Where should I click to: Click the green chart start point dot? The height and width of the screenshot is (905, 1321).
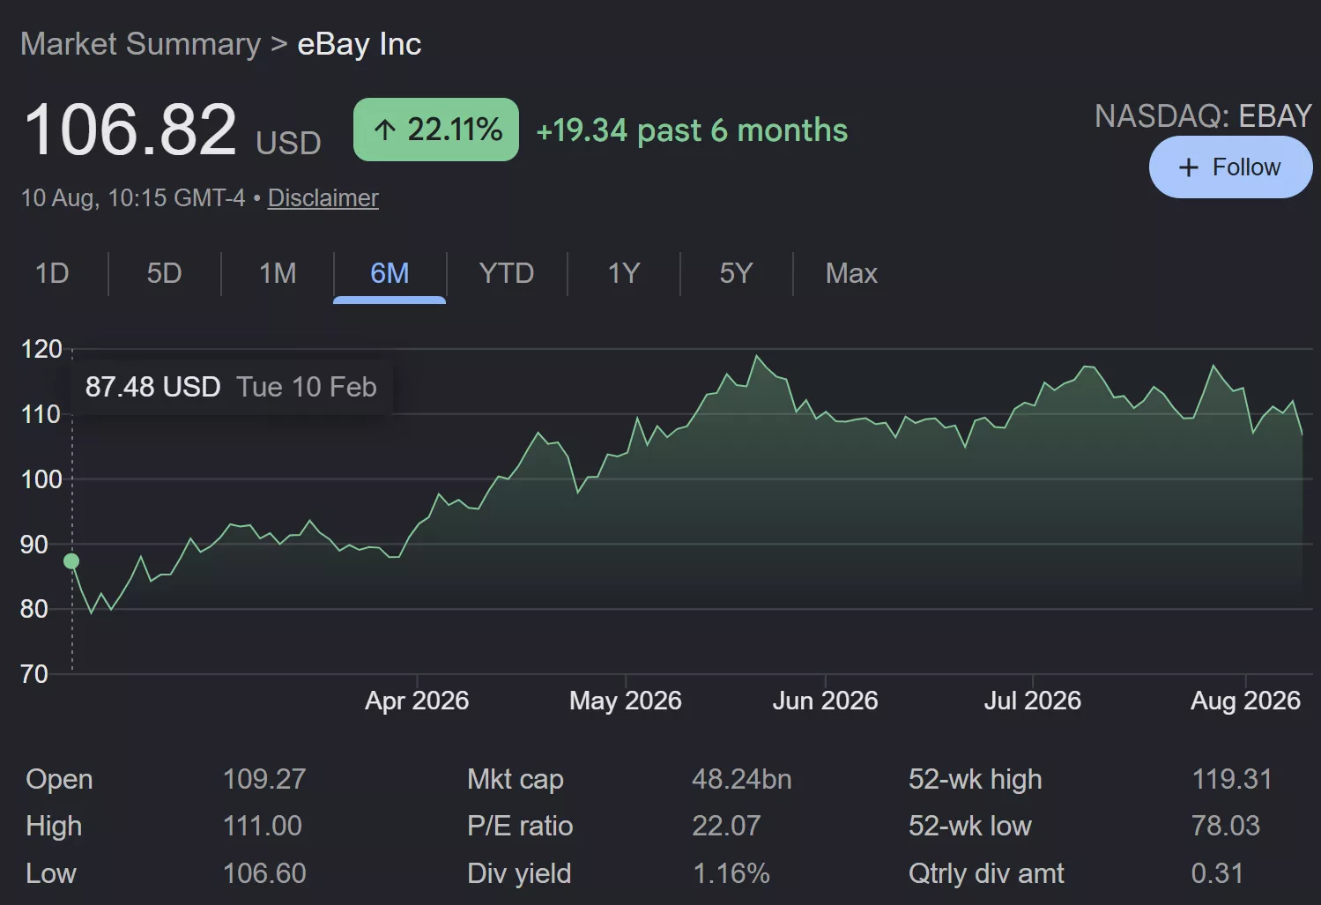pos(71,561)
